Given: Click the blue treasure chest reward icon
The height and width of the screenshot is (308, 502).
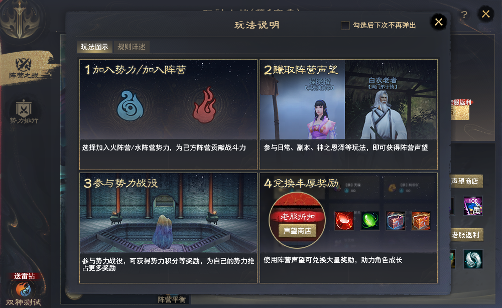Looking at the screenshot, I should 396,220.
